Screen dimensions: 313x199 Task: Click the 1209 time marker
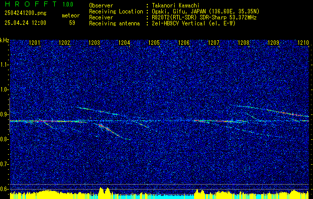pos(273,43)
